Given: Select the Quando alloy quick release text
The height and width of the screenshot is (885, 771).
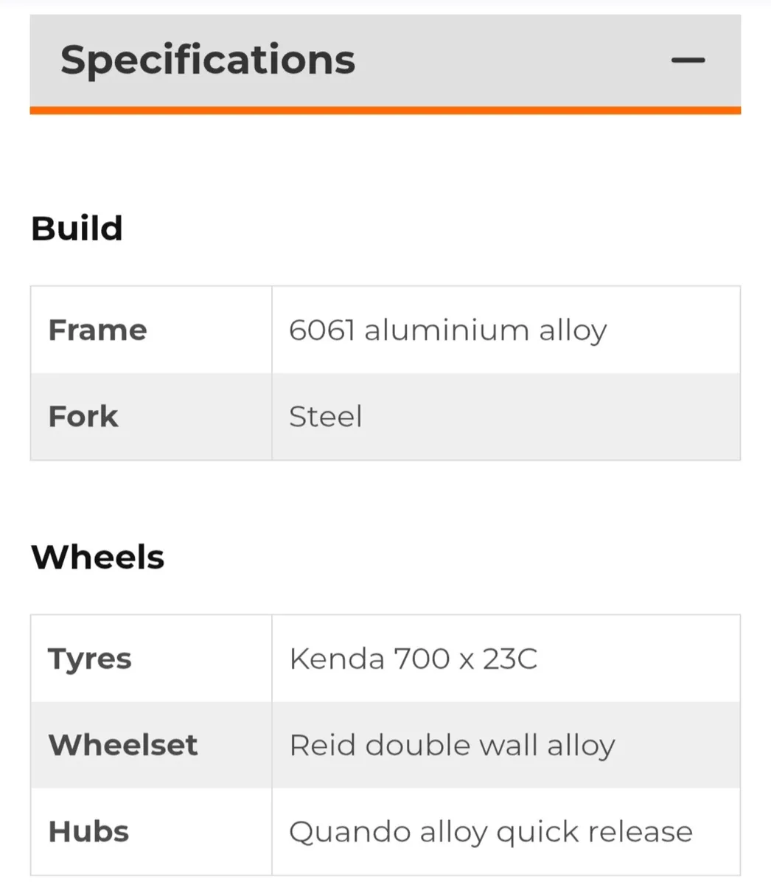Looking at the screenshot, I should (492, 830).
